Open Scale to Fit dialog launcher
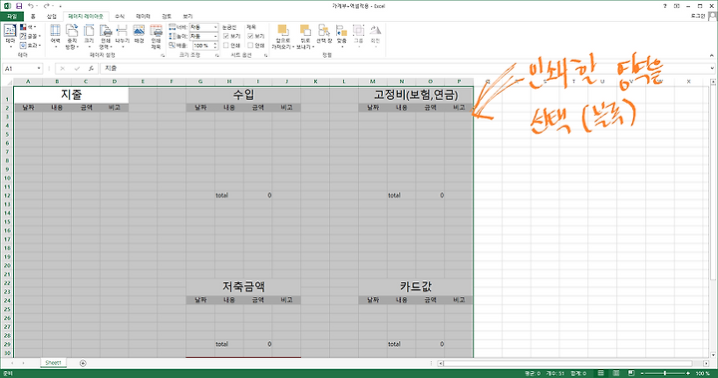718x378 pixels. click(x=217, y=56)
